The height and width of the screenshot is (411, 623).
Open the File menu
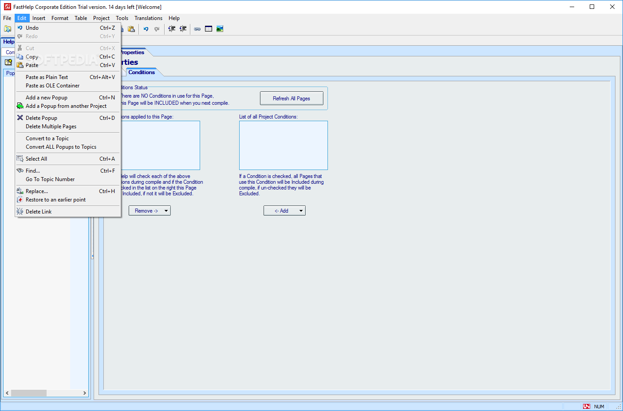(x=7, y=18)
